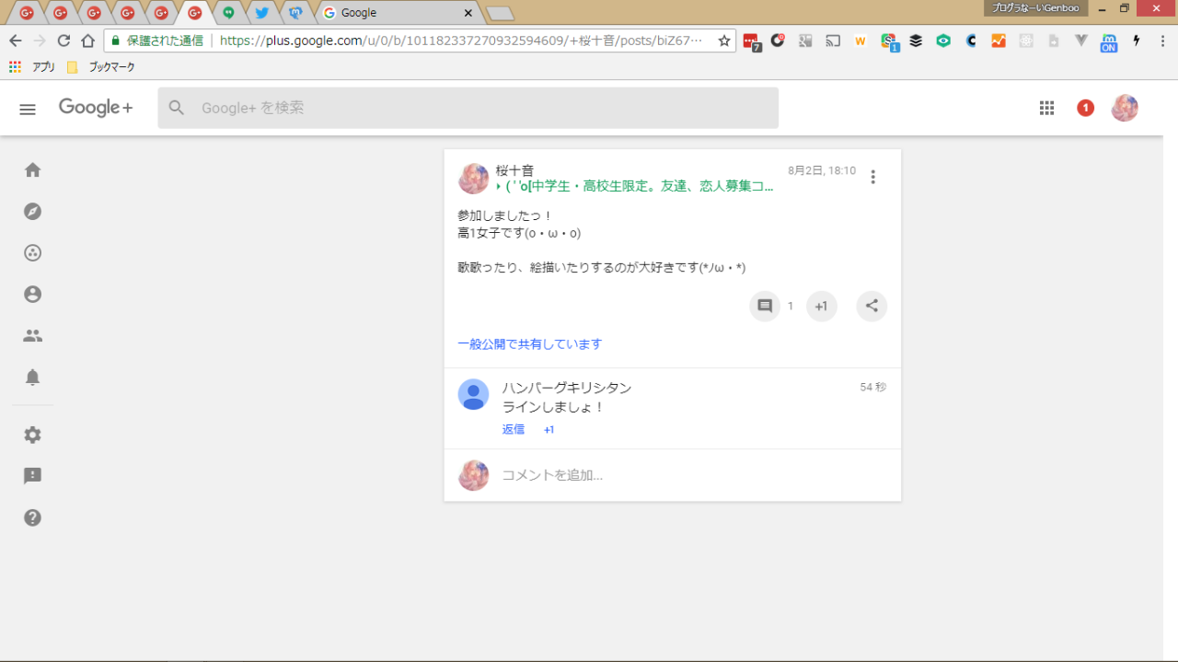Open Help question mark icon
Image resolution: width=1178 pixels, height=662 pixels.
coord(32,517)
